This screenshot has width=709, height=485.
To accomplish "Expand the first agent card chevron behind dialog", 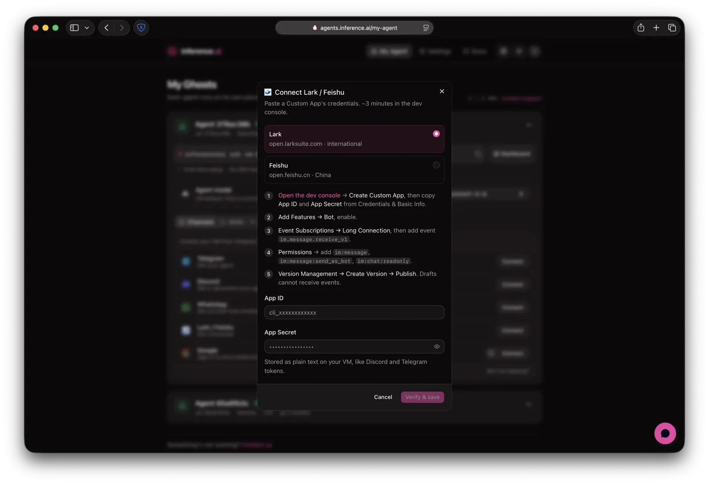I will [529, 125].
